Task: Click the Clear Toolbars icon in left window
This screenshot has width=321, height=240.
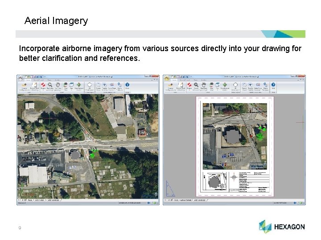Action: tap(120, 85)
